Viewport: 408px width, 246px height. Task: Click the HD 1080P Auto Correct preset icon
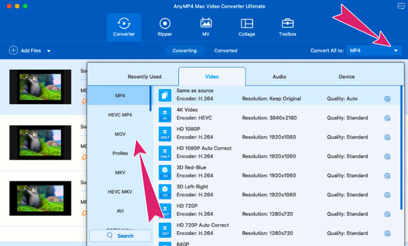(165, 153)
